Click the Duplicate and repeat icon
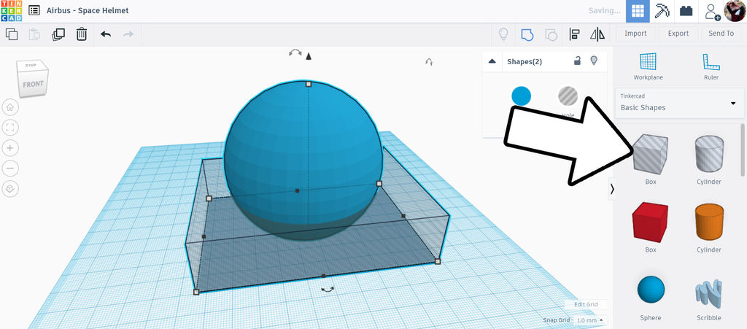747x329 pixels. pos(58,34)
